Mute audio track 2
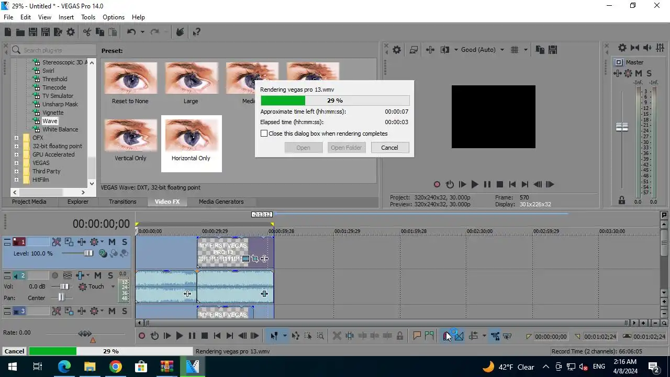 pos(98,275)
